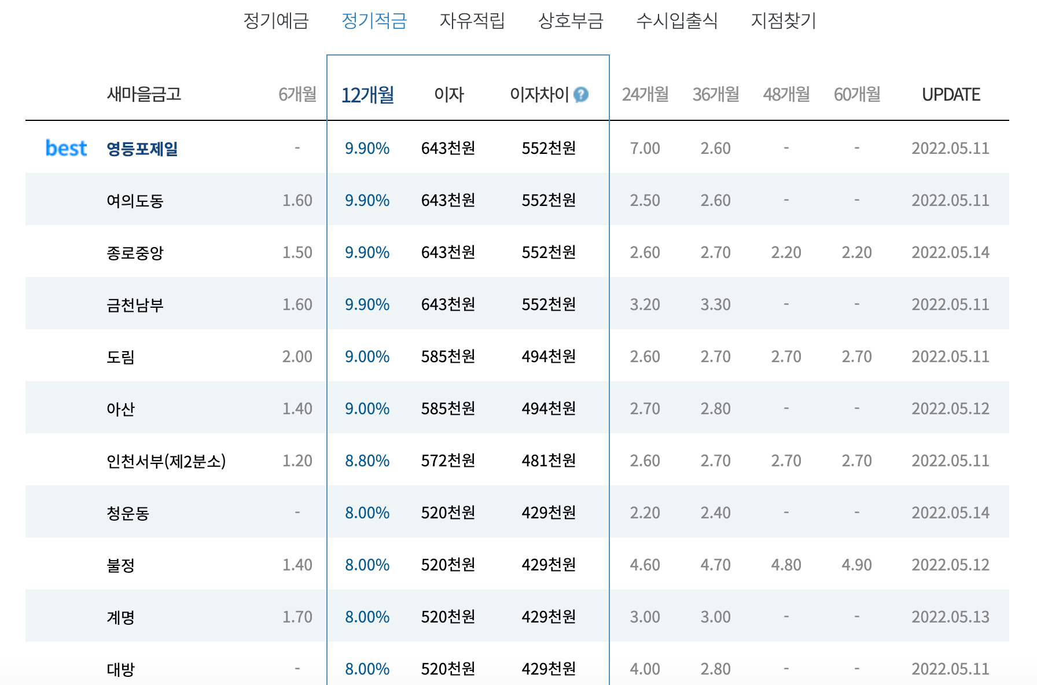Viewport: 1037px width, 685px height.
Task: Click 청운동's 8.00% rate
Action: pyautogui.click(x=367, y=513)
